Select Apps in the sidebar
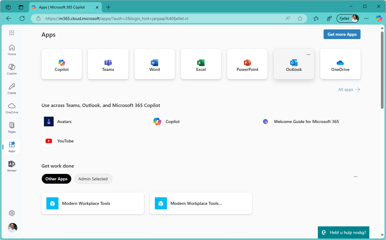The image size is (386, 240). (12, 147)
